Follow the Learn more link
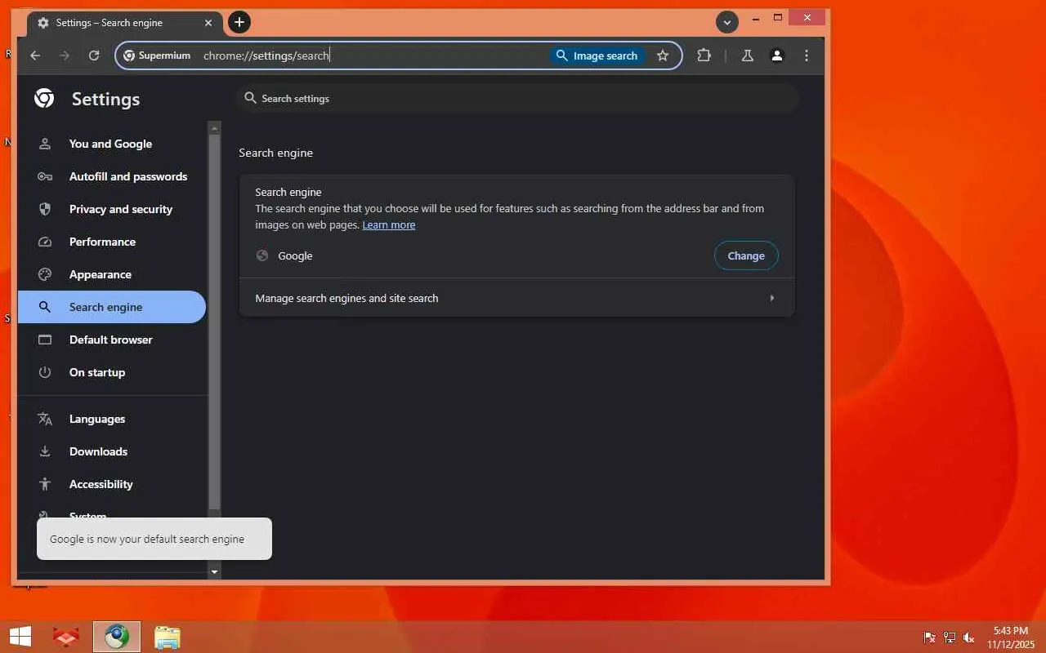 coord(389,224)
